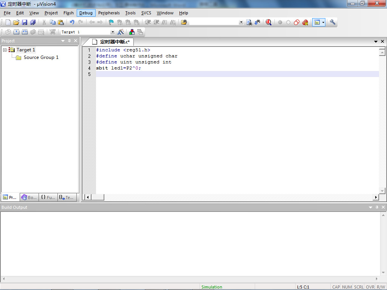
Task: Toggle the Project window toolbar button
Action: tap(317, 22)
